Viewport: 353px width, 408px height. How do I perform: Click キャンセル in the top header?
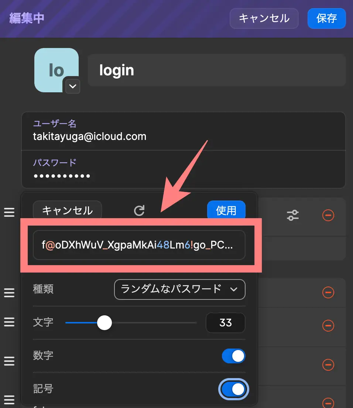[264, 18]
